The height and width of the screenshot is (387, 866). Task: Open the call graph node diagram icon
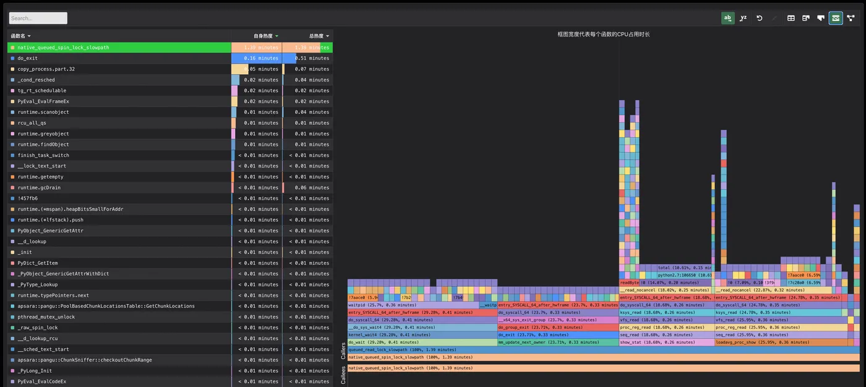click(x=851, y=18)
